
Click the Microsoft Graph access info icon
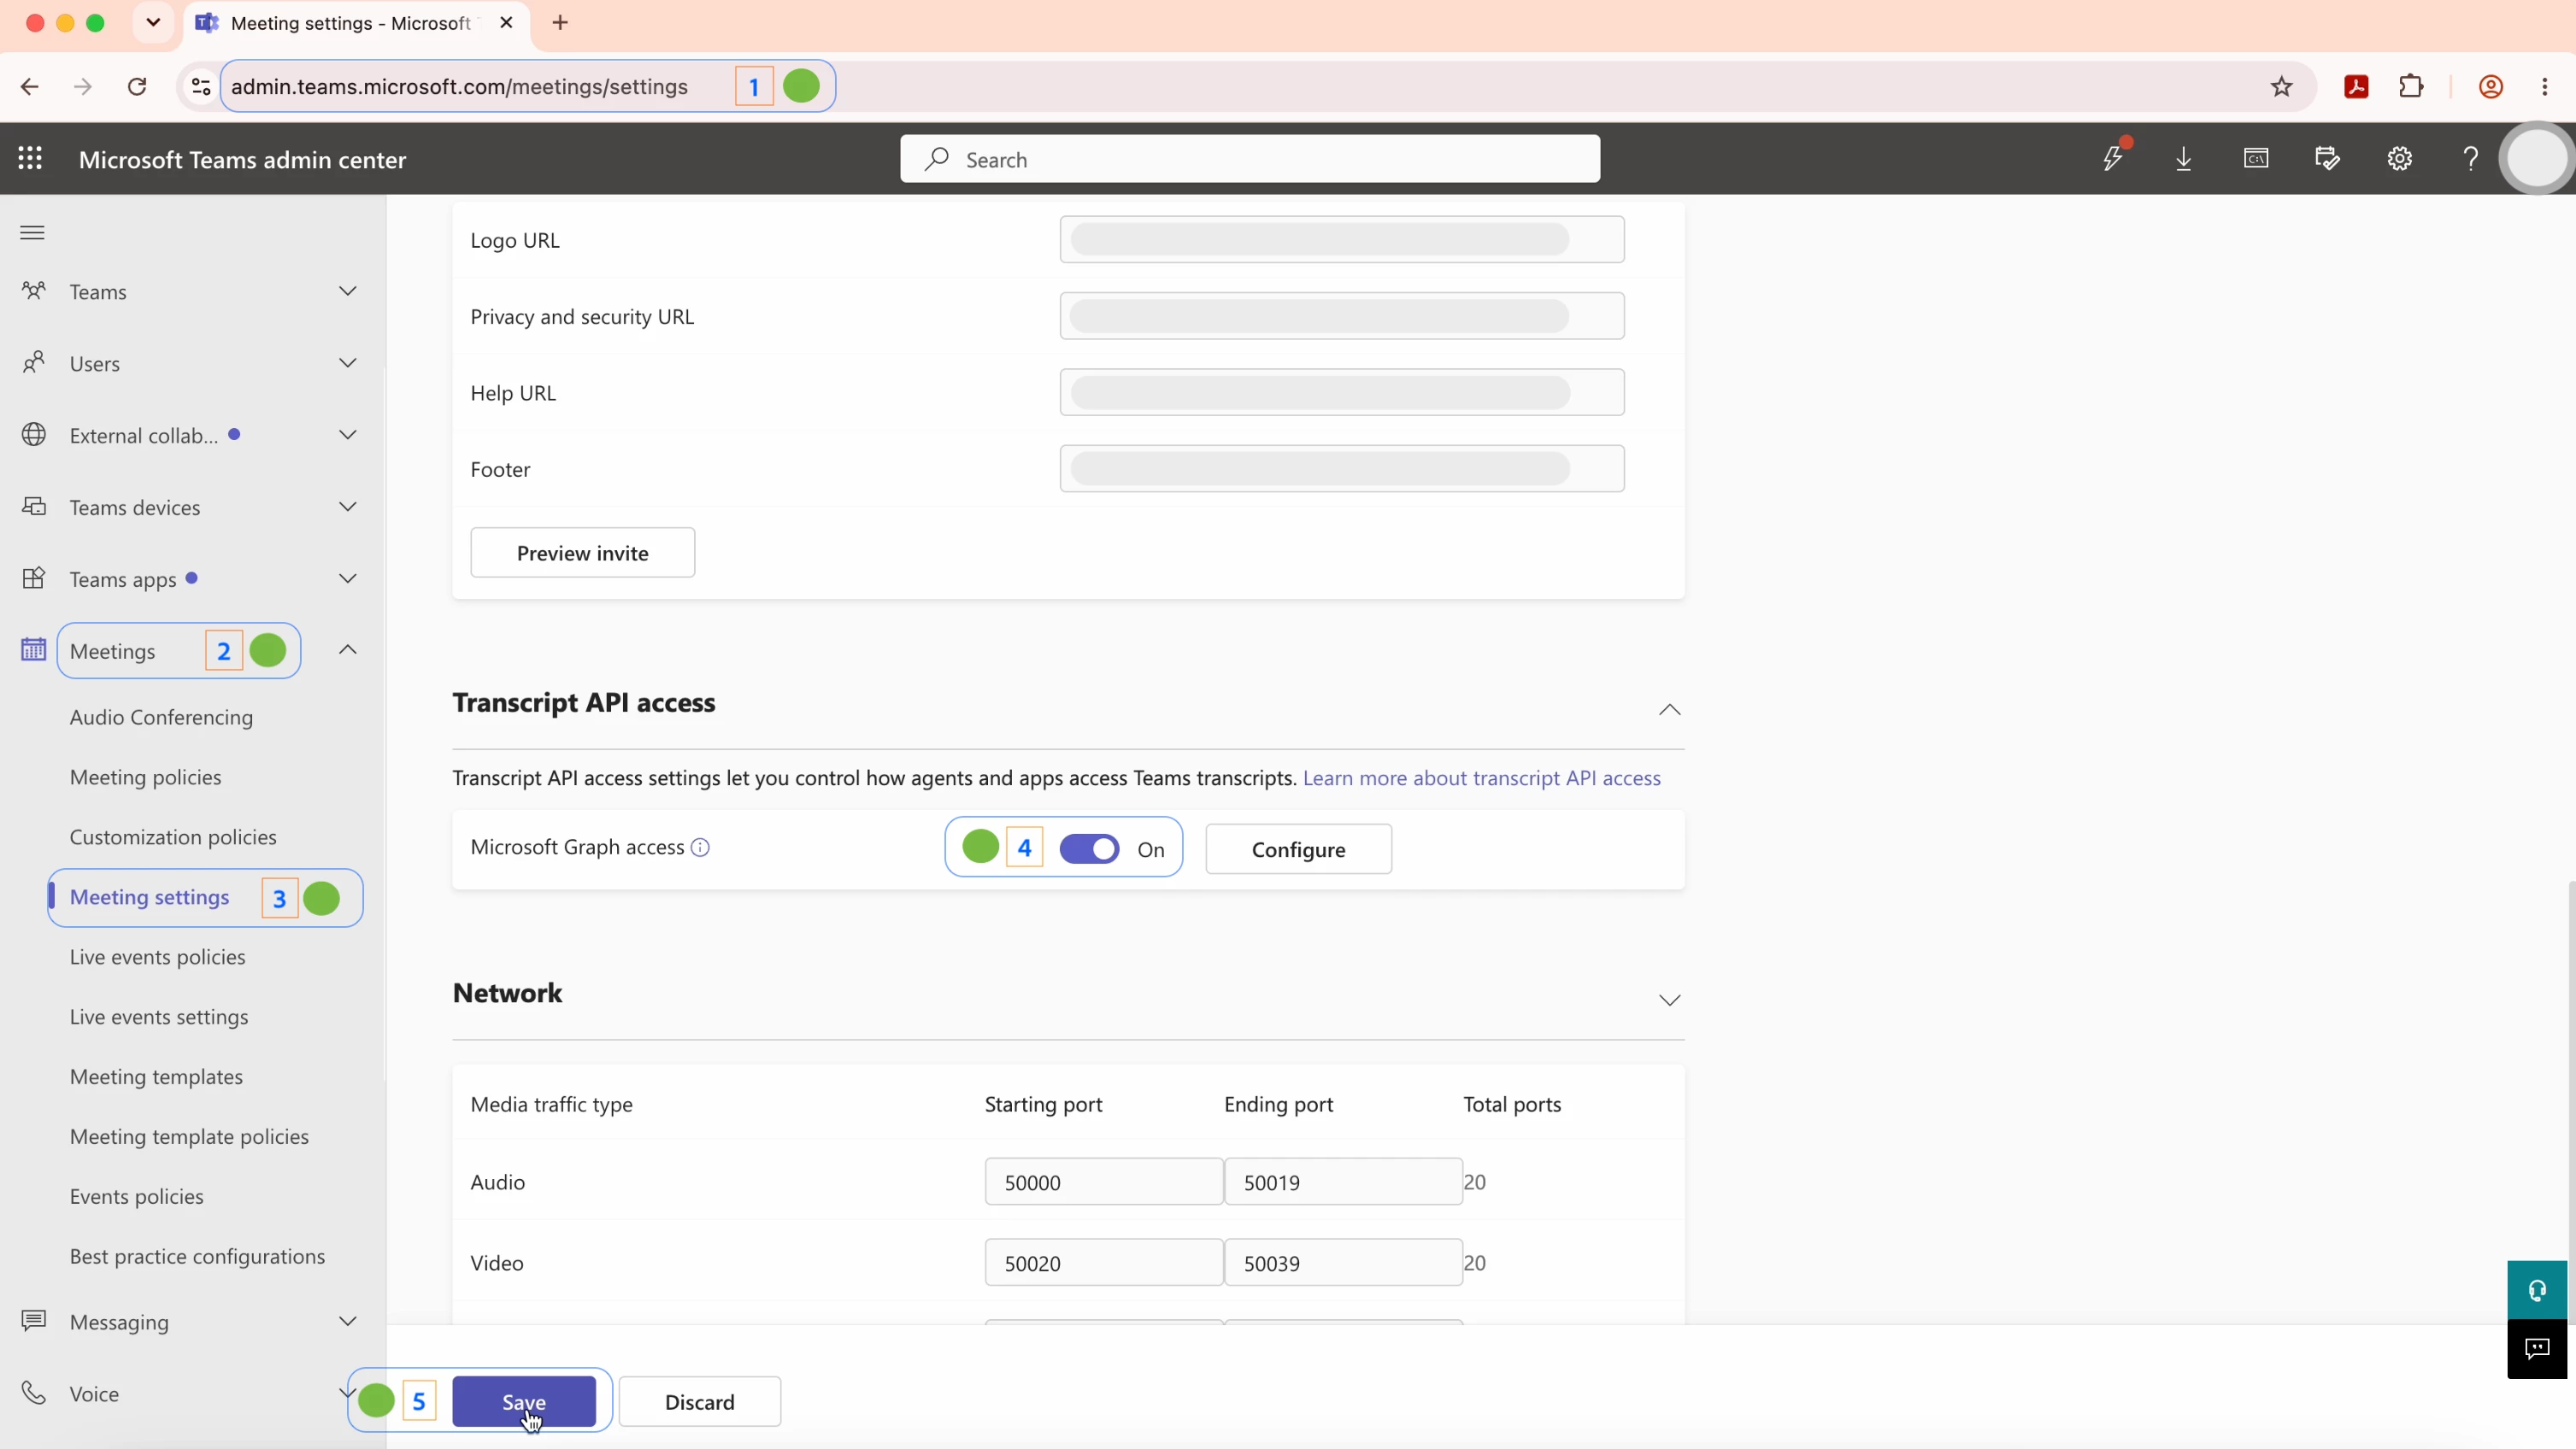701,848
